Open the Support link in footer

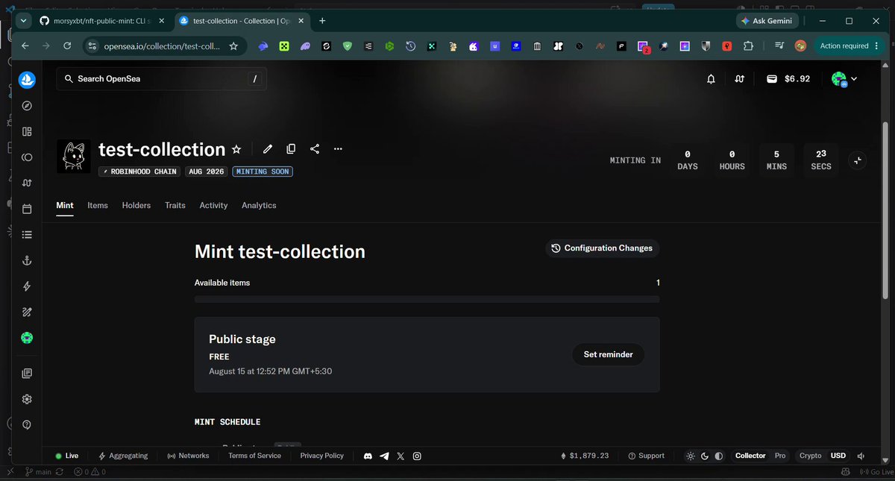[x=646, y=456]
